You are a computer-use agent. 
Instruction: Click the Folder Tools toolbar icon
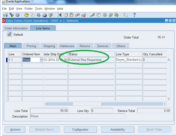(x=116, y=15)
